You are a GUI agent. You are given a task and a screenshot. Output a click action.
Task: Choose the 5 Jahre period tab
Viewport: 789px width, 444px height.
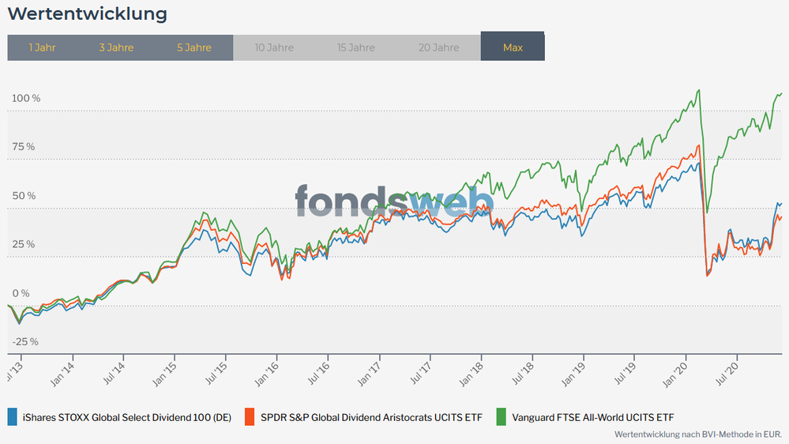tap(193, 47)
